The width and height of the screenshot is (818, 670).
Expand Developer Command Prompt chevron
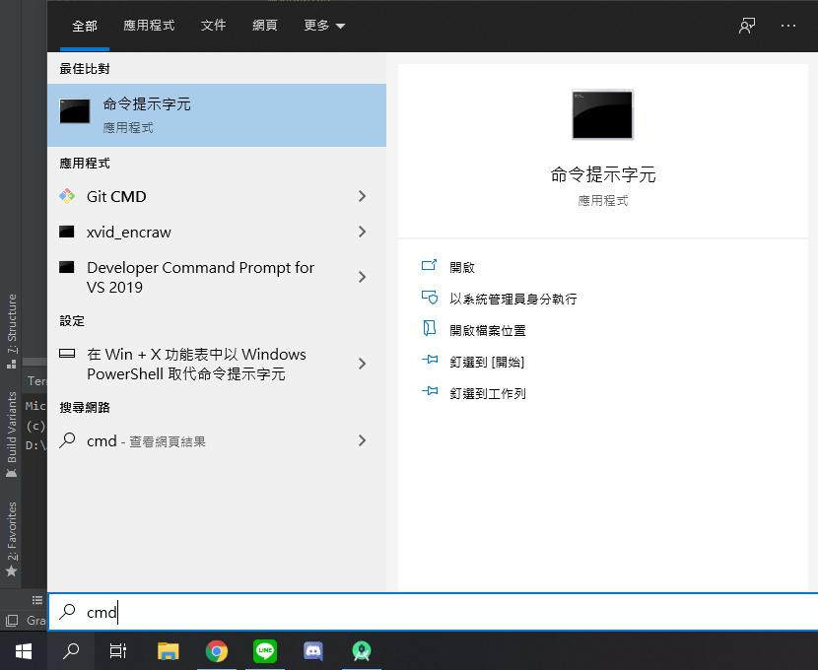(362, 277)
